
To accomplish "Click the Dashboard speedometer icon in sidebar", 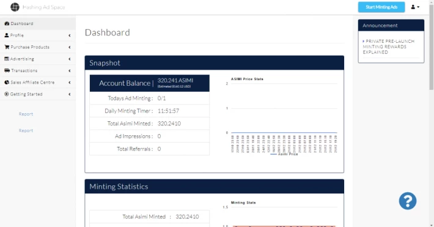I will 7,24.
